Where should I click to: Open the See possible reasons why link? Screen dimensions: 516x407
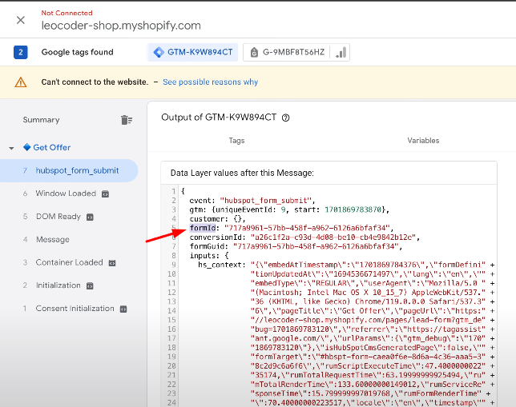[x=210, y=82]
